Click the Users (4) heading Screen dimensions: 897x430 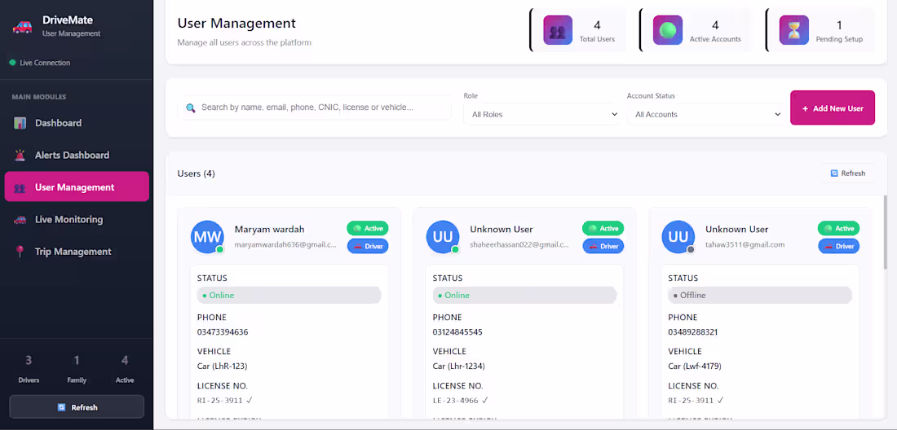[x=197, y=173]
